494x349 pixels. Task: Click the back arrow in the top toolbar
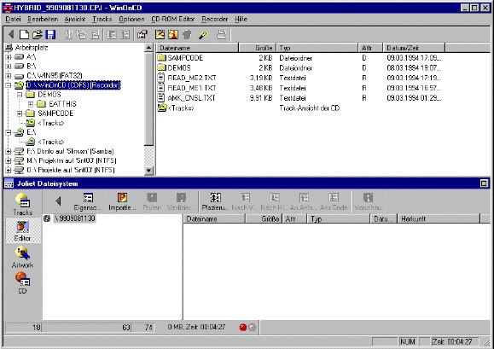(x=12, y=34)
